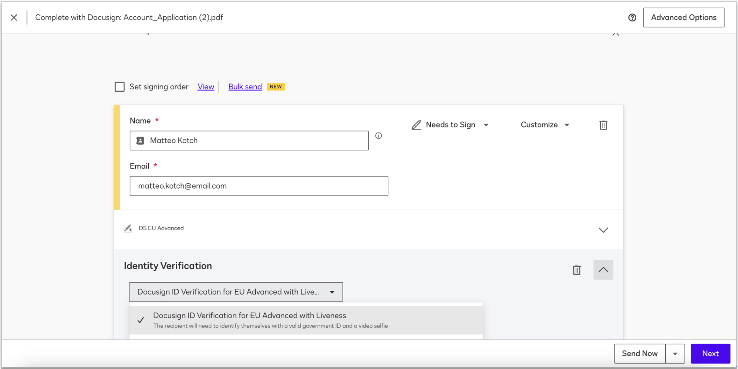Image resolution: width=738 pixels, height=369 pixels.
Task: Click the DS EU Advanced signature icon
Action: [128, 228]
